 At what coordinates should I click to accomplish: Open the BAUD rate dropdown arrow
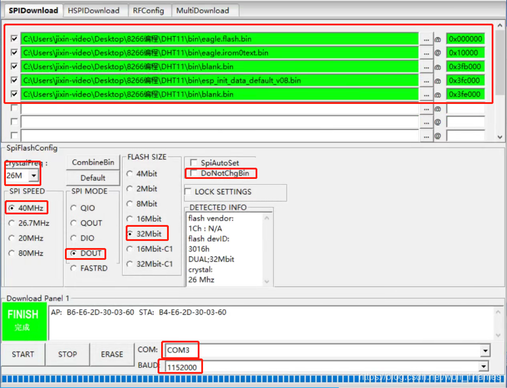pos(483,367)
